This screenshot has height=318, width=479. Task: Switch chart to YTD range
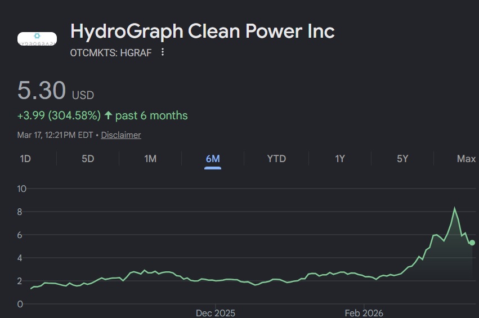(x=276, y=159)
